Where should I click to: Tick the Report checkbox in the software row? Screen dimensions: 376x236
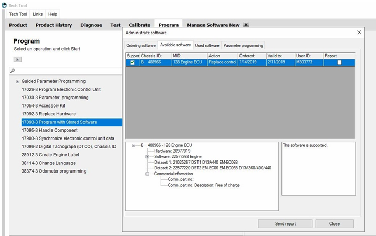(x=339, y=62)
